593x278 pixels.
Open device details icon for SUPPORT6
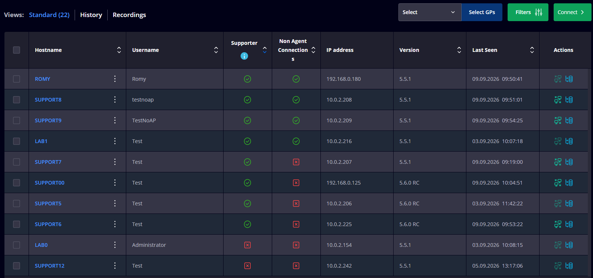(569, 224)
